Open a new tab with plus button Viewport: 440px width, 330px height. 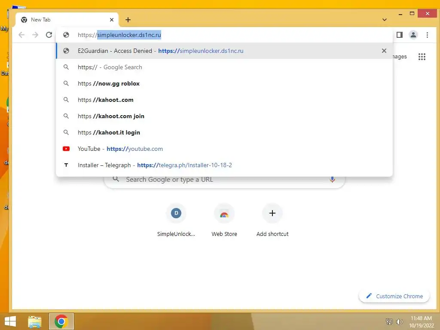(128, 20)
